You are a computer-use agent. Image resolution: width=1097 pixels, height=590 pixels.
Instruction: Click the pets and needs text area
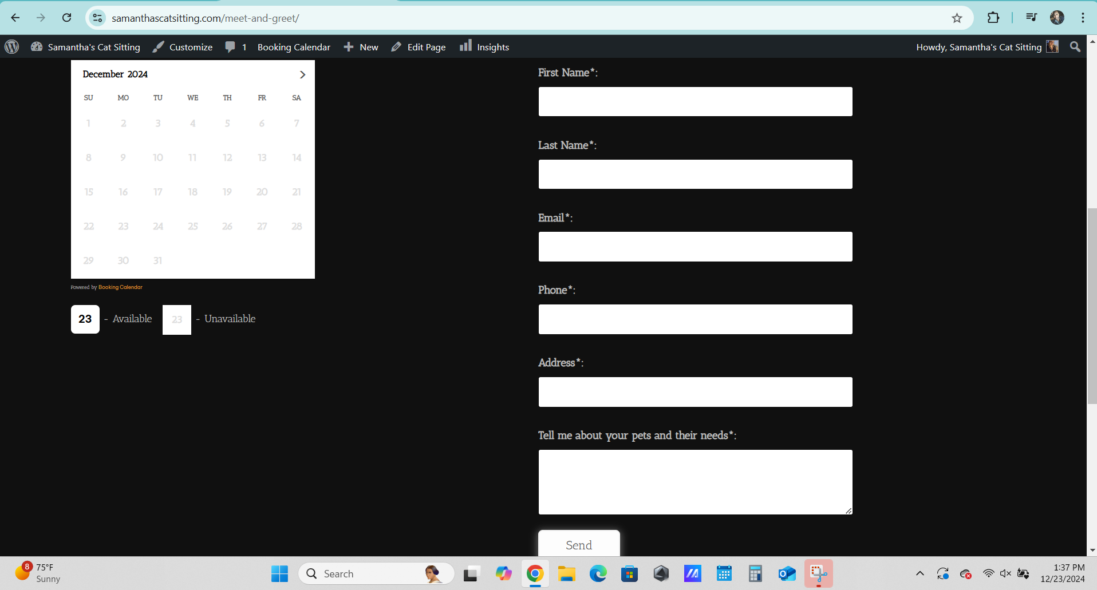click(x=695, y=482)
